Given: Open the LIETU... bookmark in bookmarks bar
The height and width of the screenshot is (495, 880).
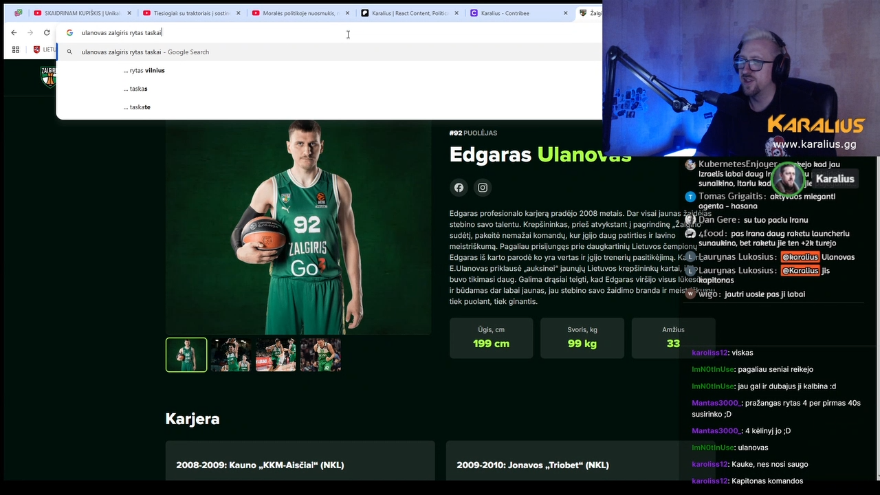Looking at the screenshot, I should click(45, 49).
